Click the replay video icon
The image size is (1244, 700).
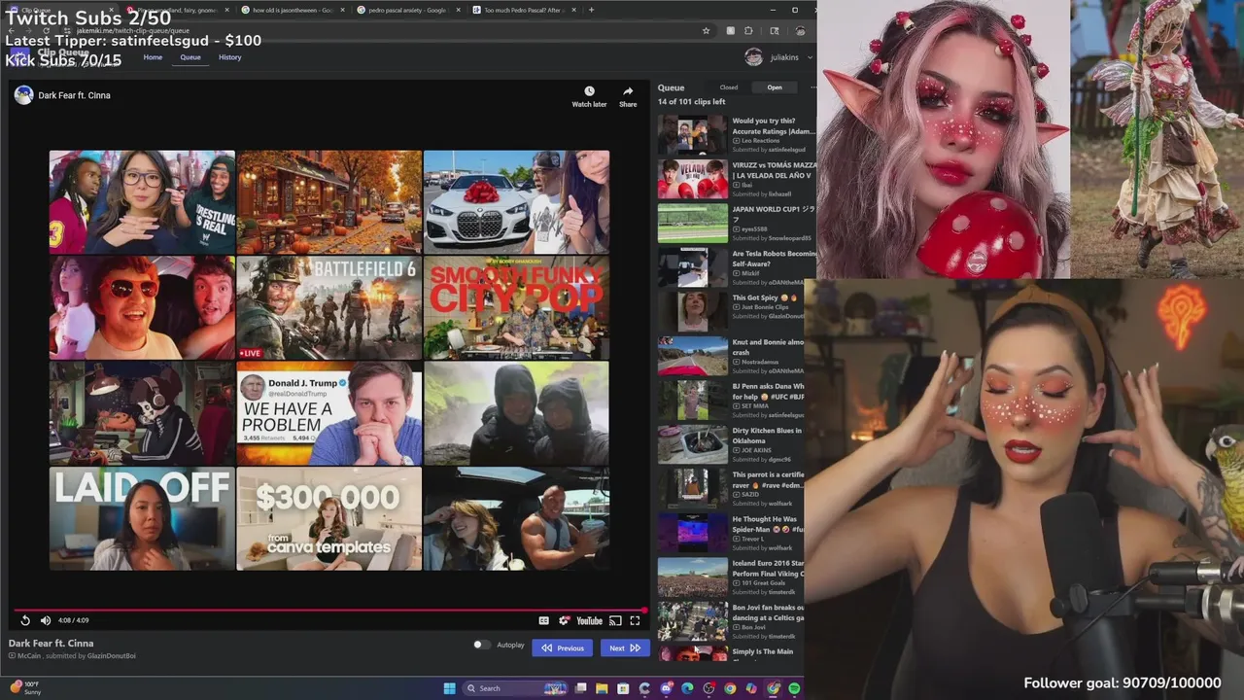click(x=25, y=620)
